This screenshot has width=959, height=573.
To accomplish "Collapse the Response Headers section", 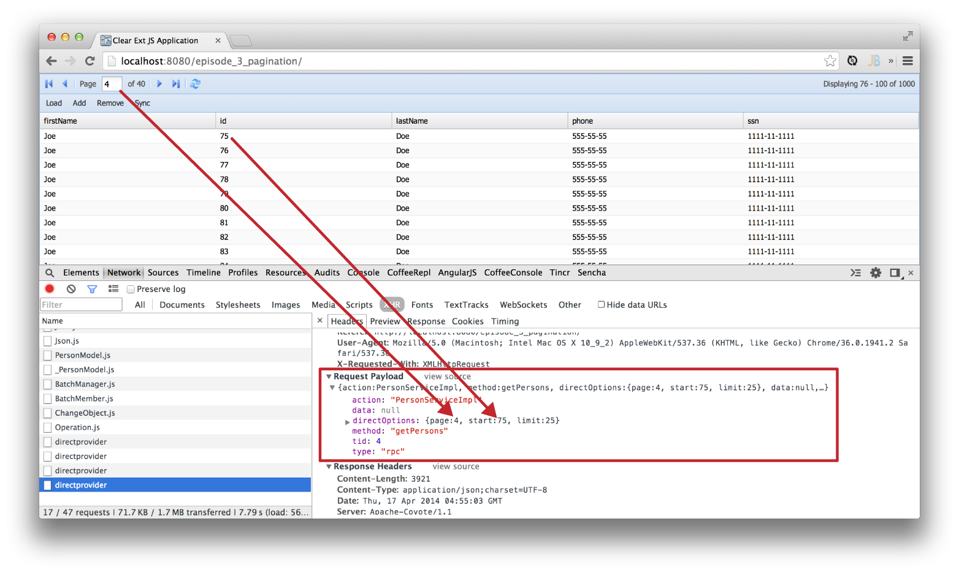I will click(x=329, y=466).
